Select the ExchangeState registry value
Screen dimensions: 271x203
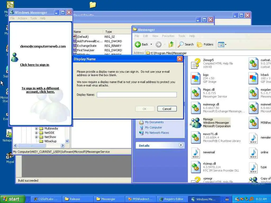coord(87,46)
